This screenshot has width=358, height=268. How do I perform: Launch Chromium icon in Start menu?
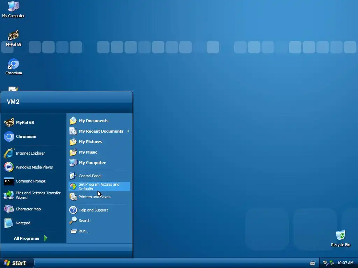pyautogui.click(x=9, y=136)
